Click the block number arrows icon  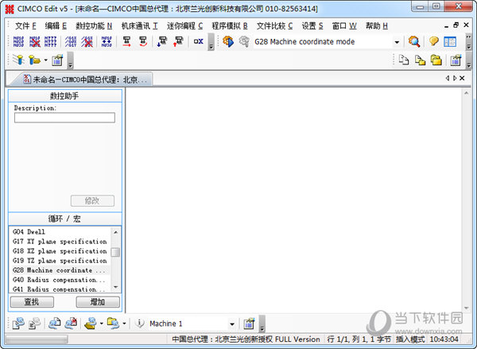tap(107, 41)
